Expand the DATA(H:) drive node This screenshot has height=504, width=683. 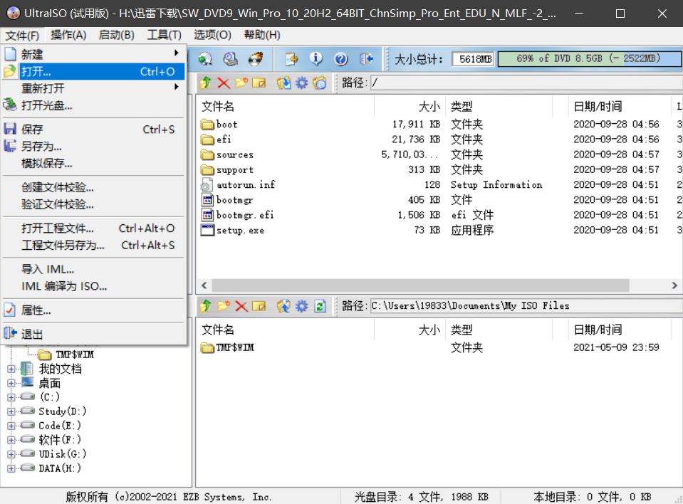11,468
